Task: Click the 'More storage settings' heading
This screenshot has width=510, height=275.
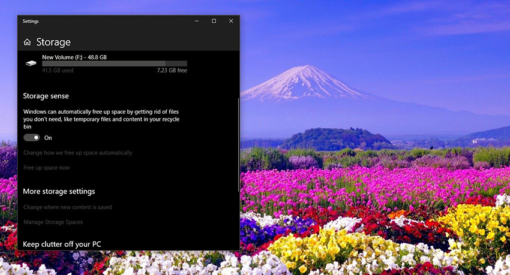Action: pos(59,192)
